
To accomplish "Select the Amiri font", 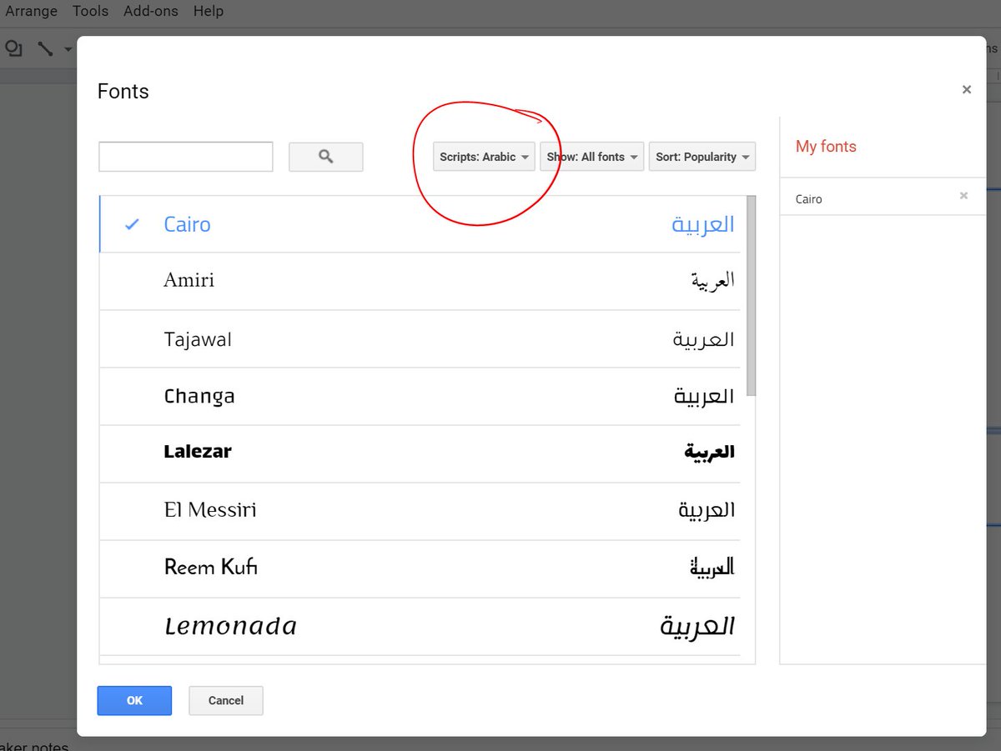I will tap(420, 282).
